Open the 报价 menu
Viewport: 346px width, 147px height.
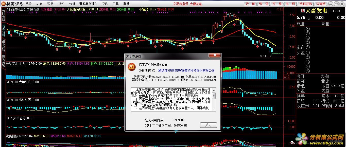point(61,4)
